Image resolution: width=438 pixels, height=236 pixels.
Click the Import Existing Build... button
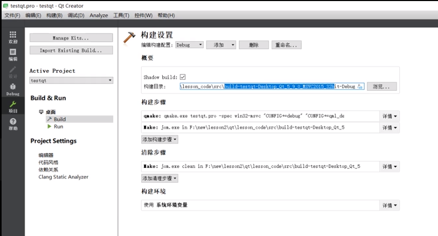tap(71, 50)
